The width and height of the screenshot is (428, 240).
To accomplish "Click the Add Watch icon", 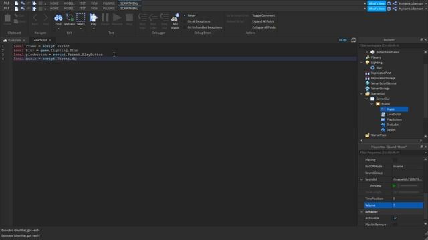I will point(175,18).
